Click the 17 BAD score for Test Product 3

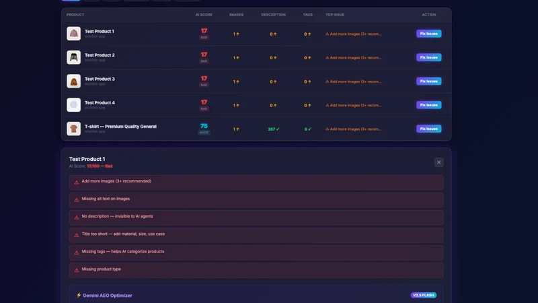pyautogui.click(x=204, y=81)
